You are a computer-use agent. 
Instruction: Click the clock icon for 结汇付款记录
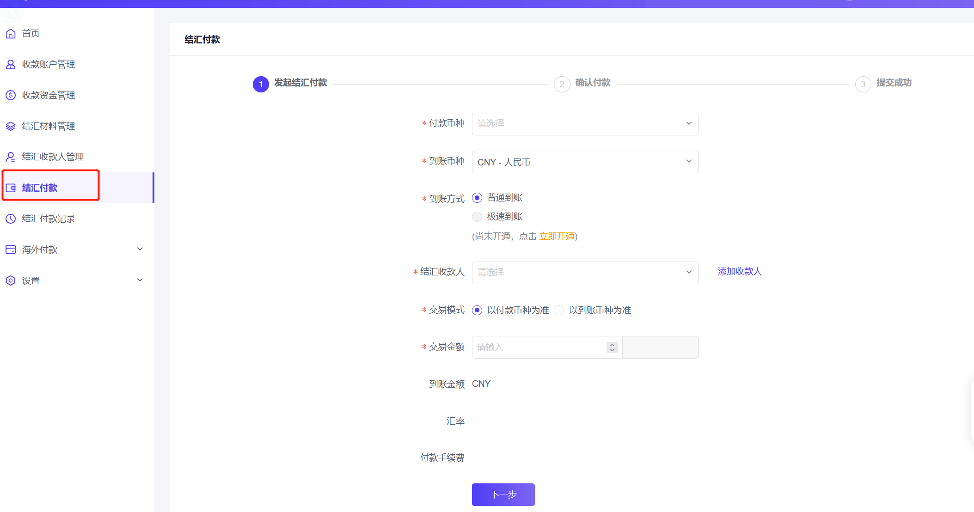[x=11, y=219]
